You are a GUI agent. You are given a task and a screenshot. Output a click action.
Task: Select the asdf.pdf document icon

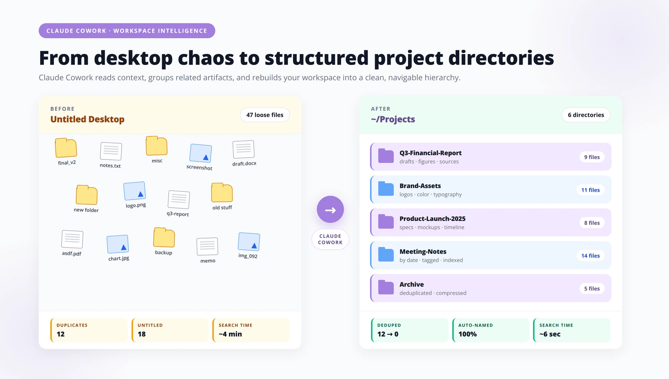(x=72, y=239)
